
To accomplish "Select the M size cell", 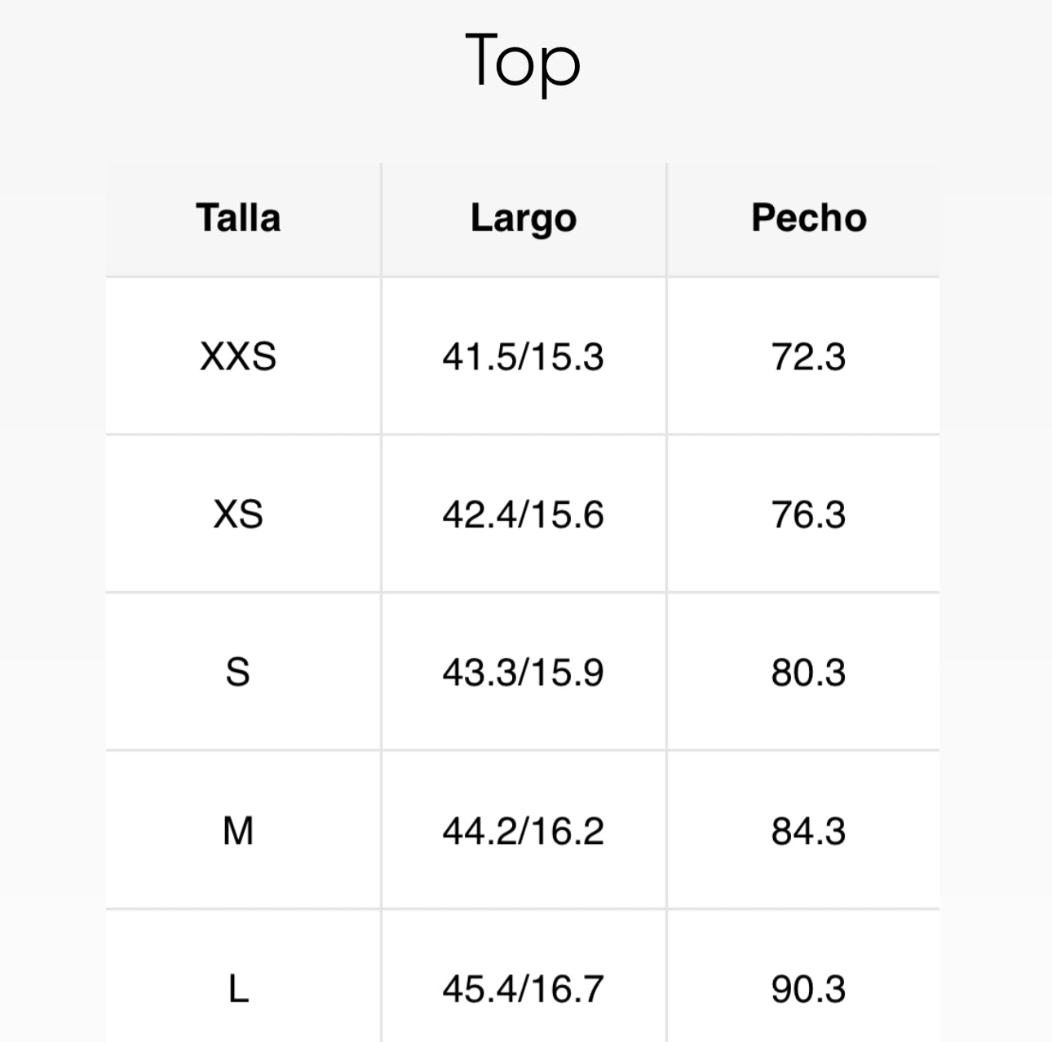I will [238, 831].
